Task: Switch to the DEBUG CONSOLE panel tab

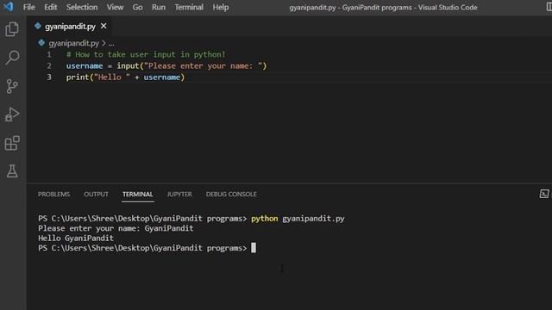Action: (x=231, y=194)
